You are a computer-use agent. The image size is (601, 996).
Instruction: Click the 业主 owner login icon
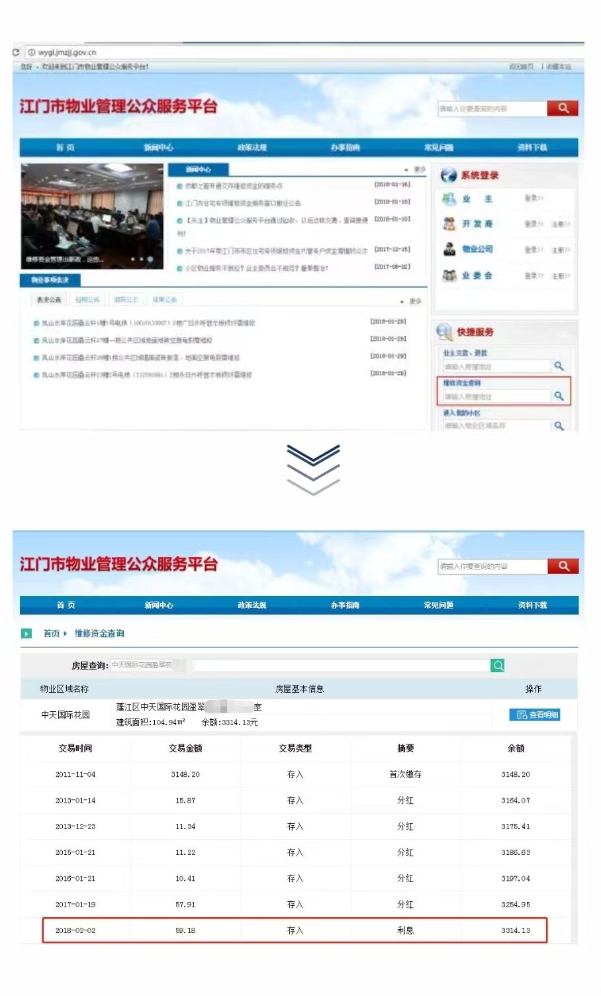tap(449, 198)
